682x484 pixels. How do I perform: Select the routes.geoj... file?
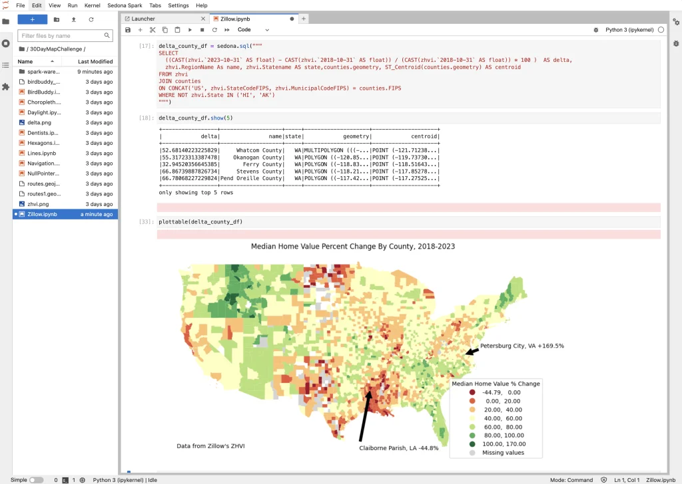click(65, 183)
